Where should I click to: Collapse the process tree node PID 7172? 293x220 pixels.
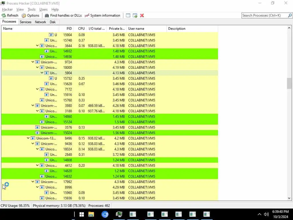[x=37, y=89]
